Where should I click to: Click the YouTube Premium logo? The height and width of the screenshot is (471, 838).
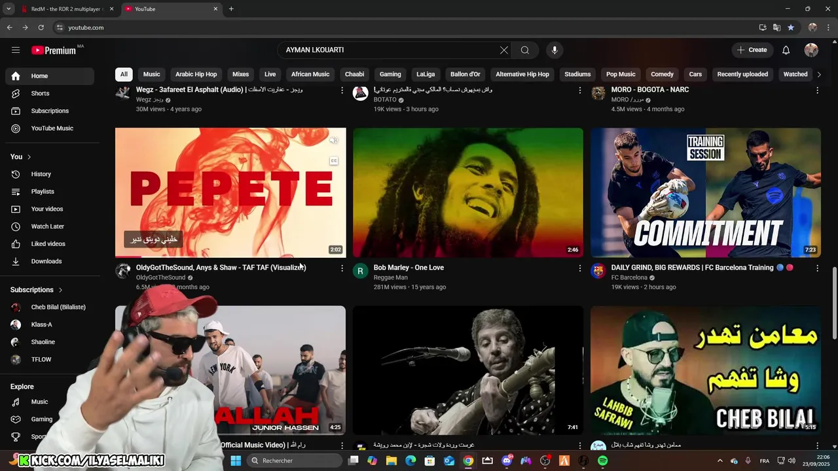click(54, 50)
